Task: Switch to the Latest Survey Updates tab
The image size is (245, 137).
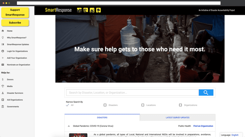Action: [x=178, y=117]
